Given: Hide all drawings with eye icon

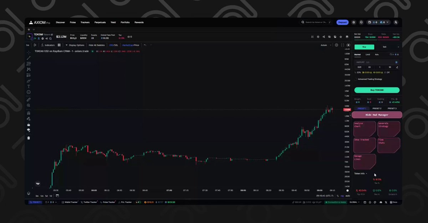Looking at the screenshot, I should pos(29,130).
